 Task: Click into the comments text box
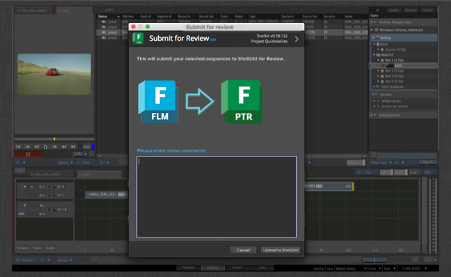pos(216,197)
